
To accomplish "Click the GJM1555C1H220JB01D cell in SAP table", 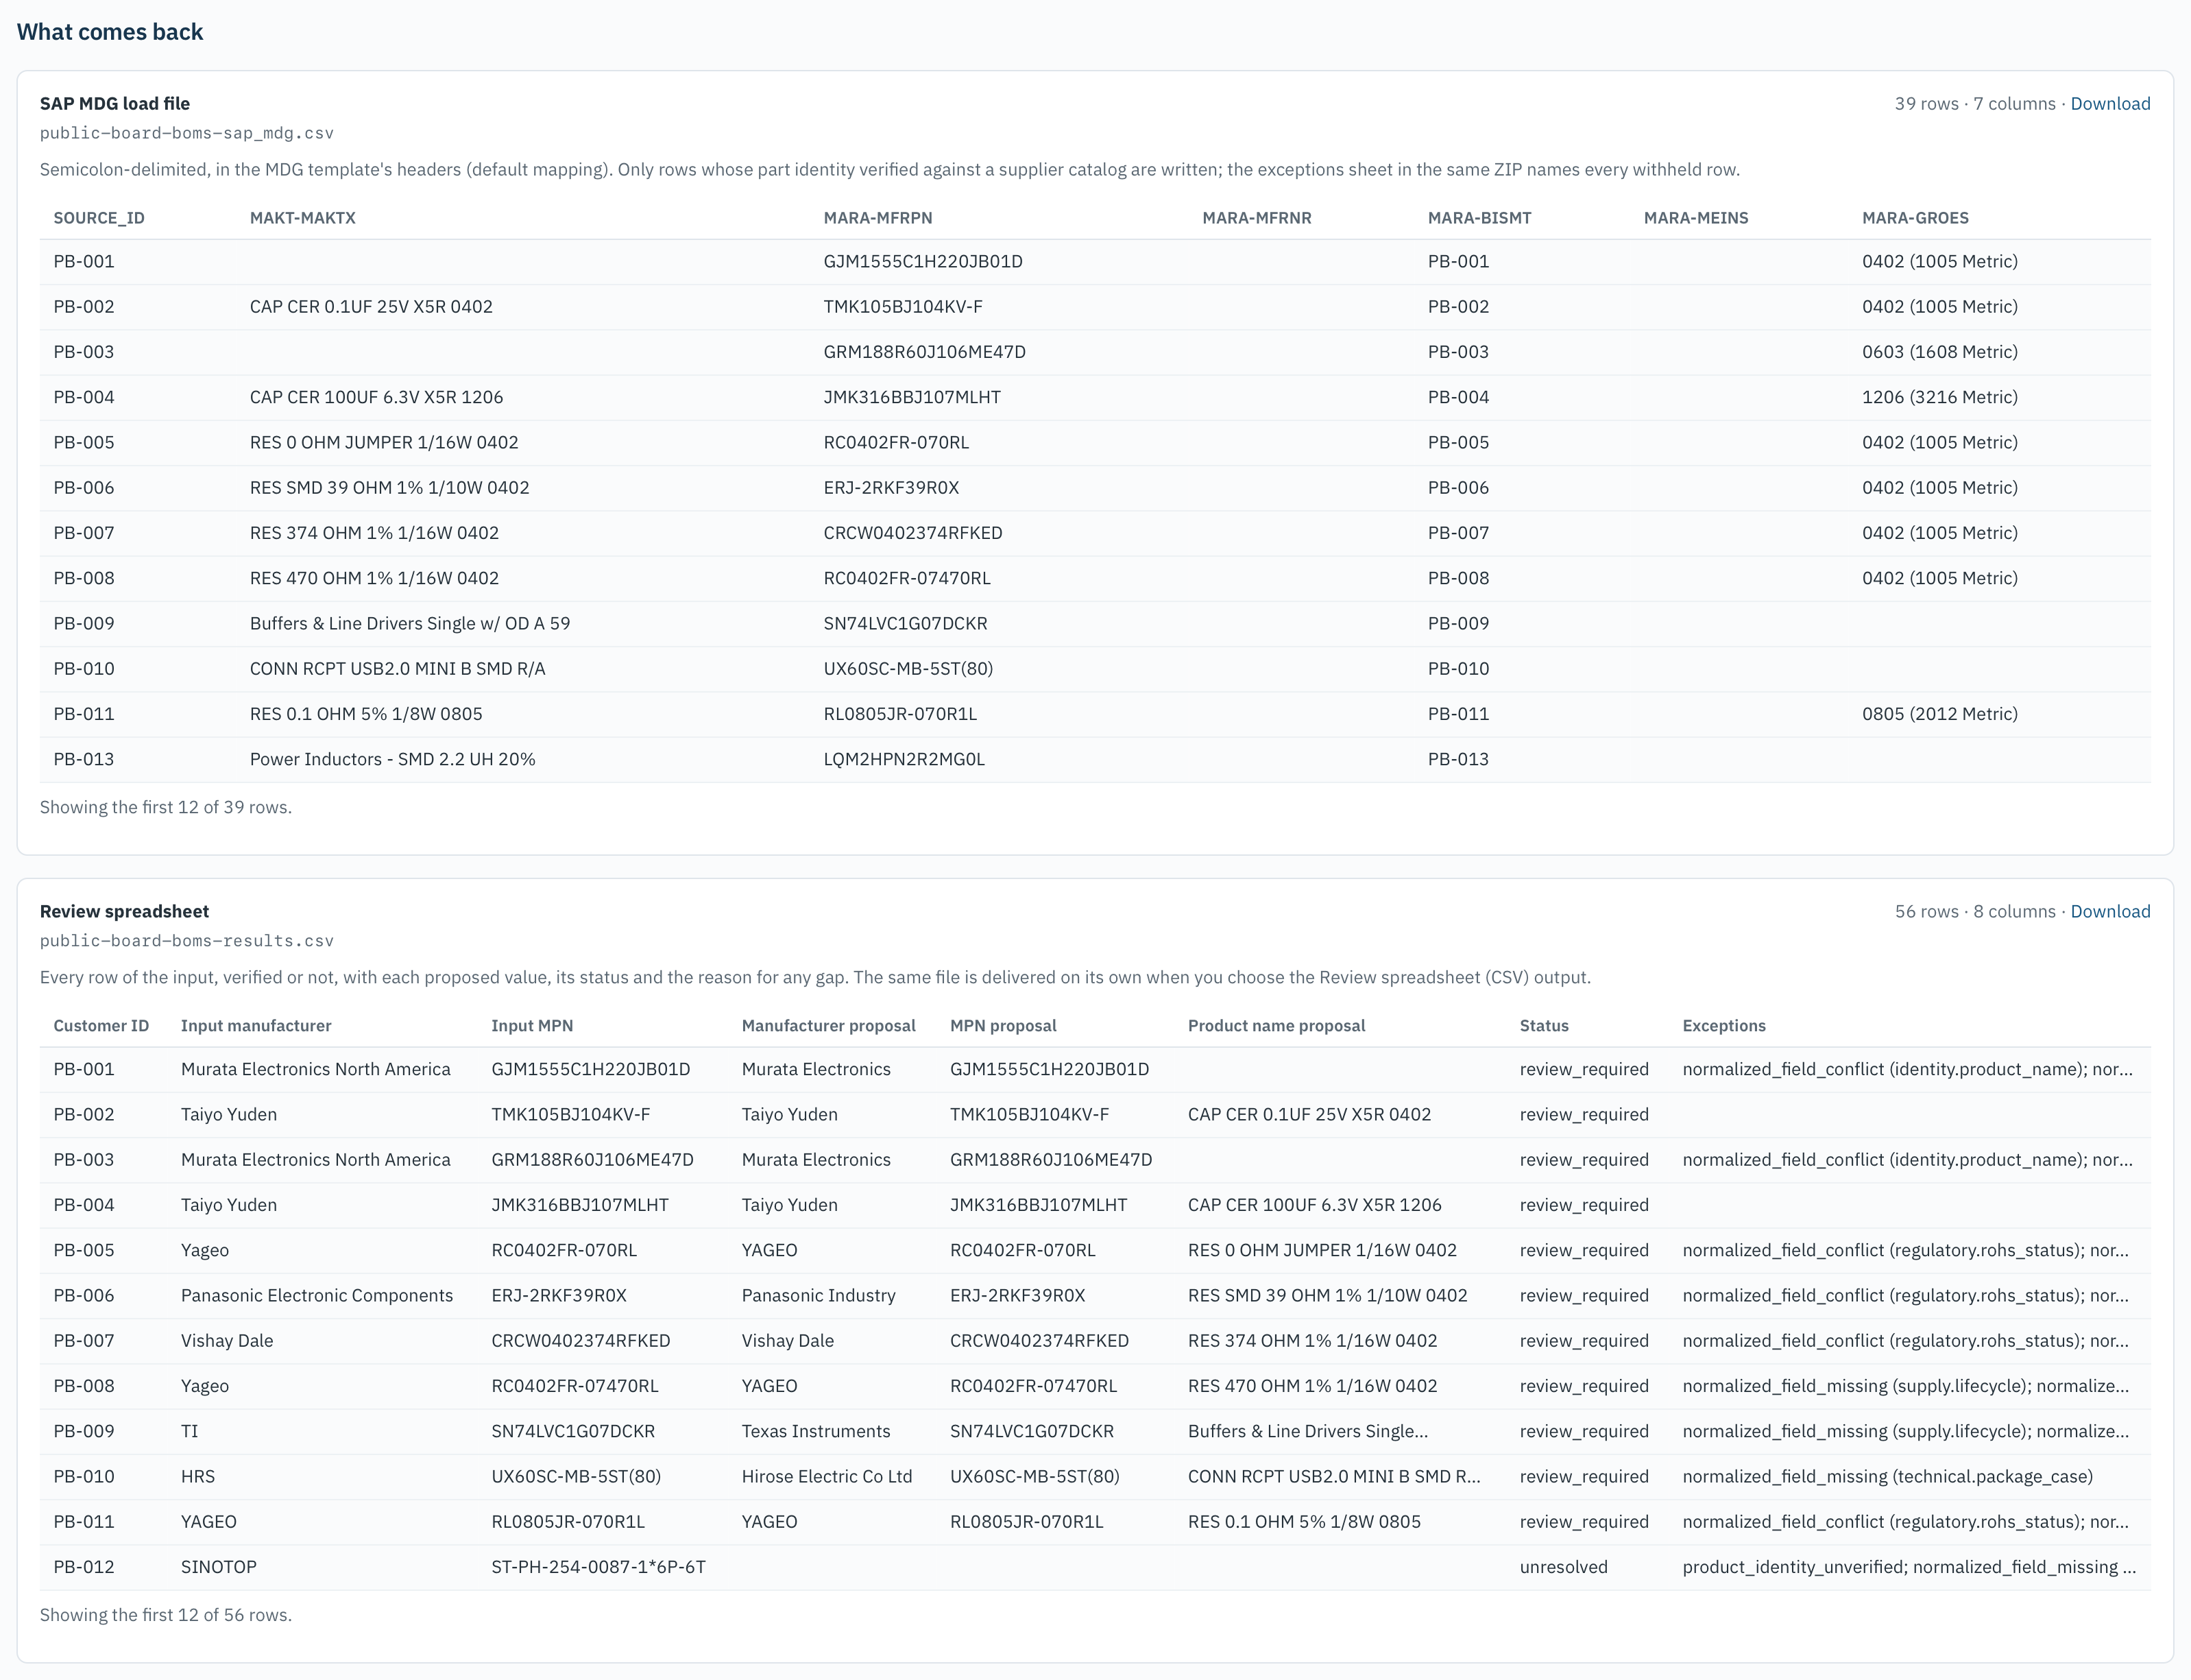I will point(923,262).
